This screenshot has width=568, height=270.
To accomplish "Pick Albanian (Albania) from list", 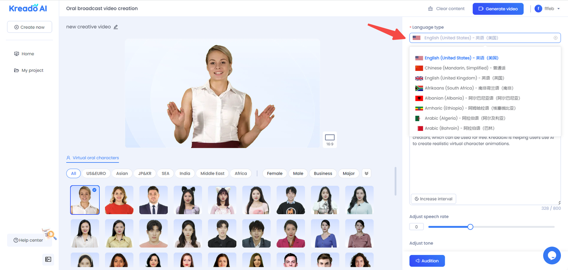I will (x=485, y=98).
